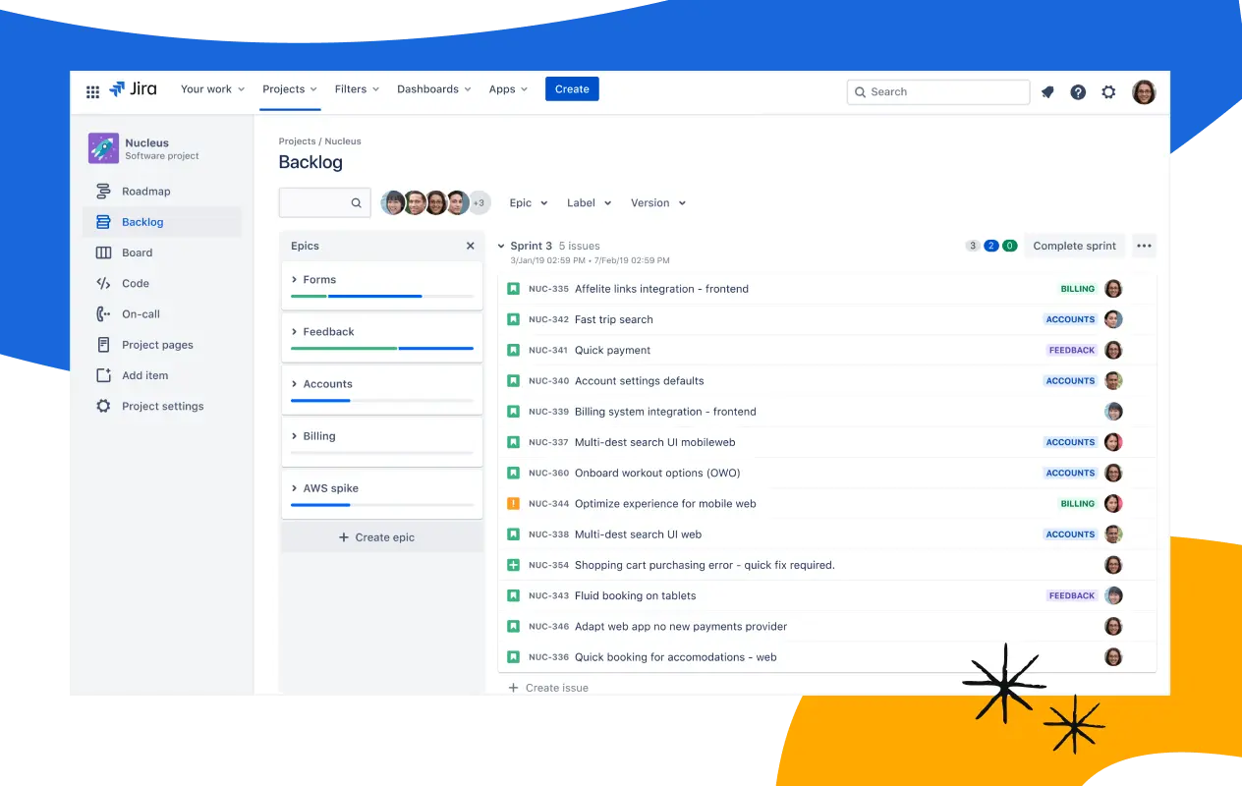Open Epic filter dropdown
The height and width of the screenshot is (786, 1242).
click(x=529, y=203)
